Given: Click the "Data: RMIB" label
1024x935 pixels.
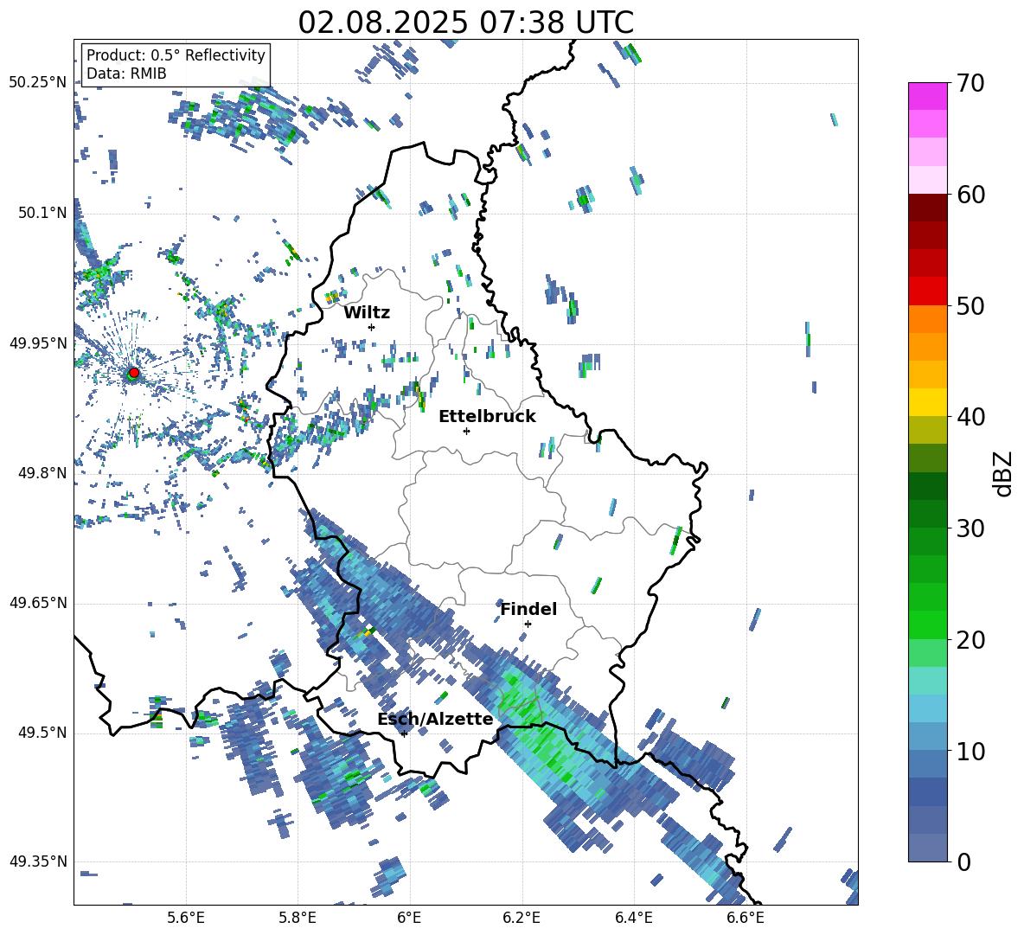Looking at the screenshot, I should [126, 74].
